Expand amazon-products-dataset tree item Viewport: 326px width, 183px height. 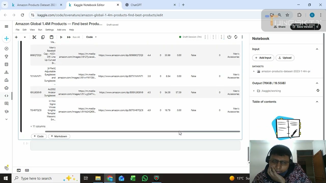click(254, 71)
